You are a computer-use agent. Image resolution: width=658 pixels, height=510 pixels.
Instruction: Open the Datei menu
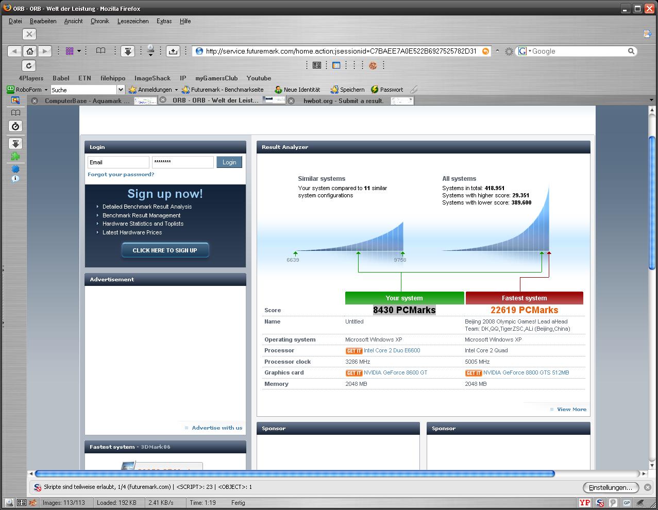pos(15,21)
